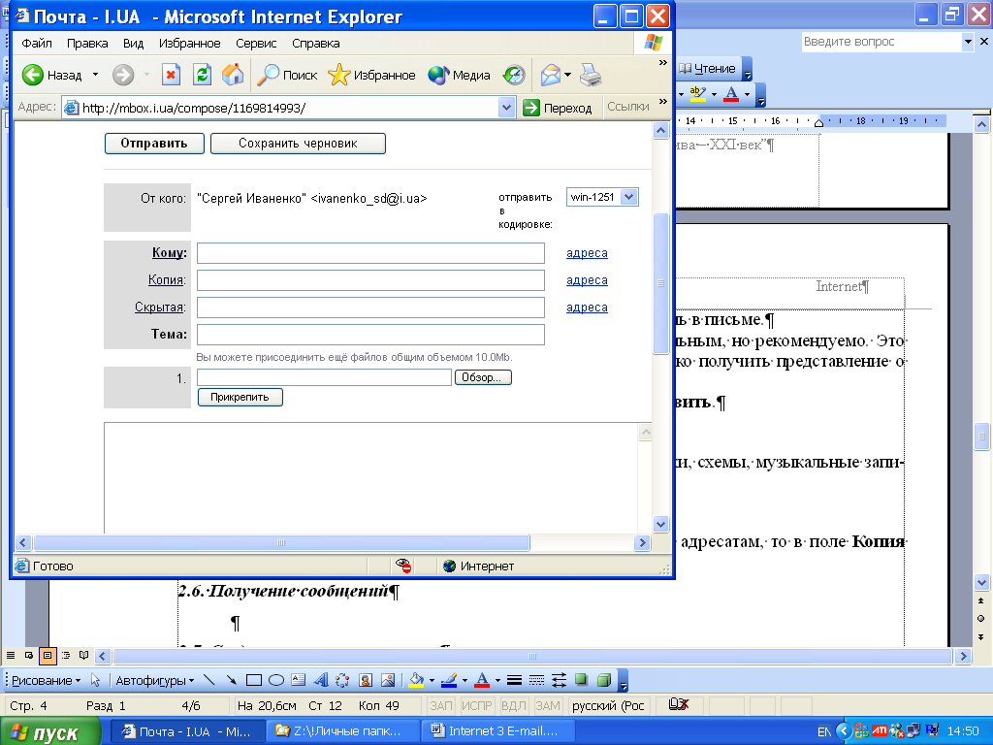Open Word font color dropdown arrow
The height and width of the screenshot is (745, 993).
pos(748,94)
